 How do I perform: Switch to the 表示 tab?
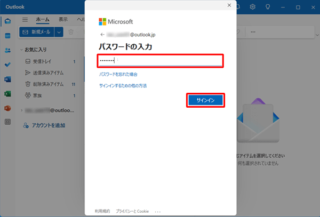click(63, 19)
